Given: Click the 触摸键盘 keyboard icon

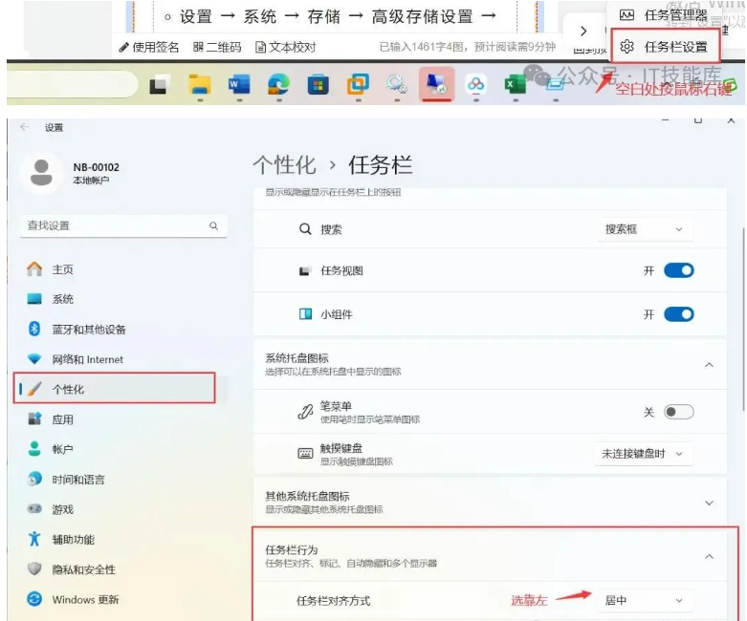Looking at the screenshot, I should click(305, 454).
